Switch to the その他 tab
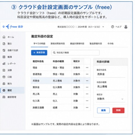 click(110, 44)
